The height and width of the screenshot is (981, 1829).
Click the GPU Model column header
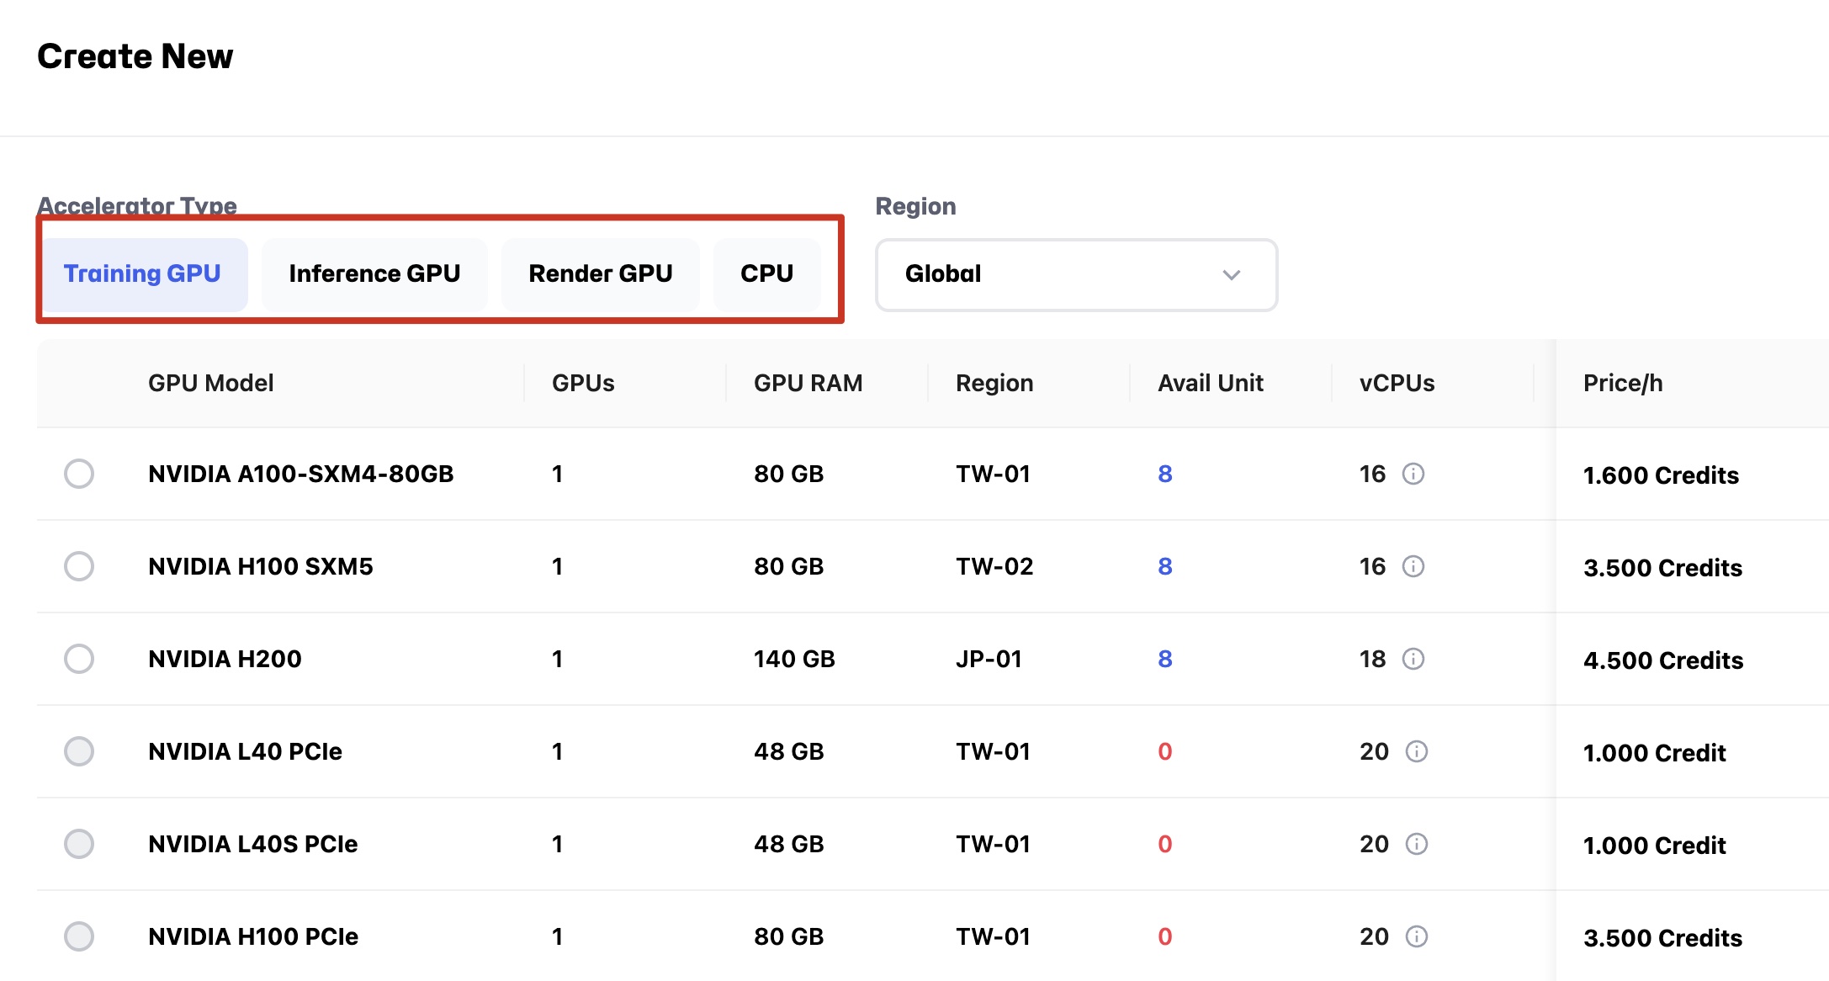(210, 384)
